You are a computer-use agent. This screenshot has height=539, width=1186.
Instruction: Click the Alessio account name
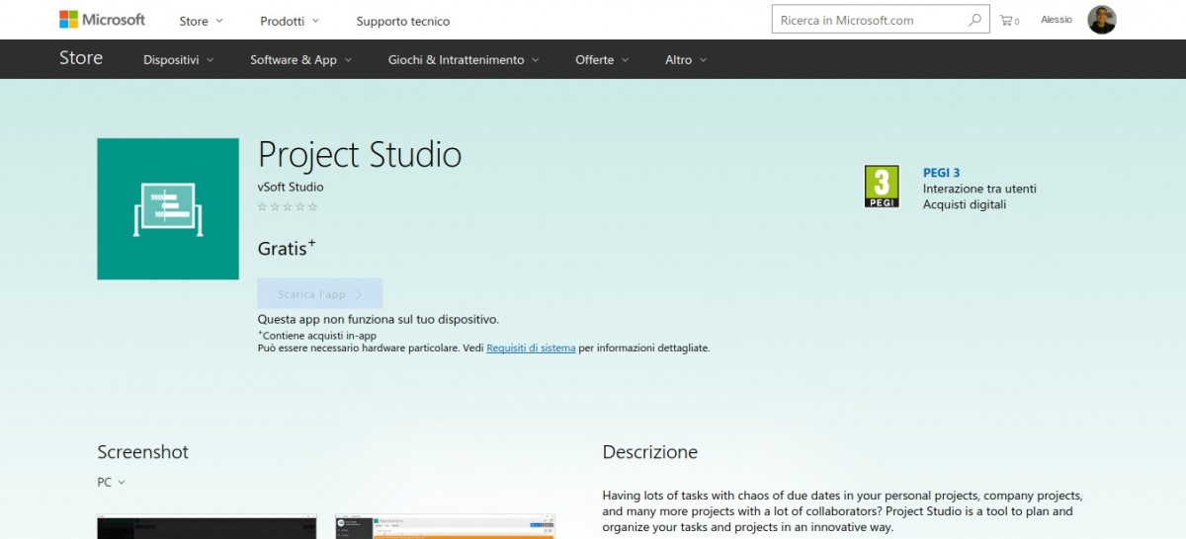pos(1056,20)
